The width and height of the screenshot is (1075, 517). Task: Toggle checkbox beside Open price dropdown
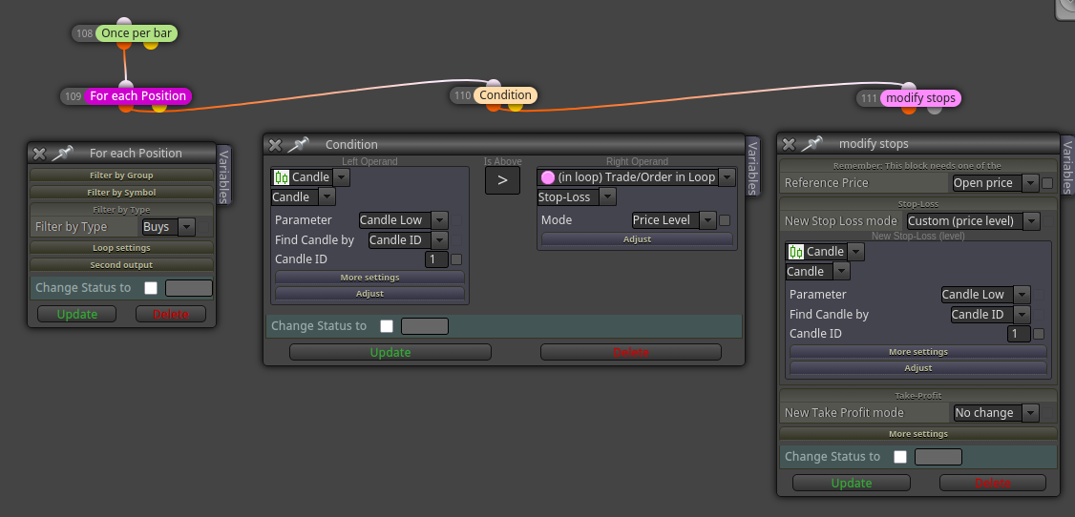[1047, 183]
